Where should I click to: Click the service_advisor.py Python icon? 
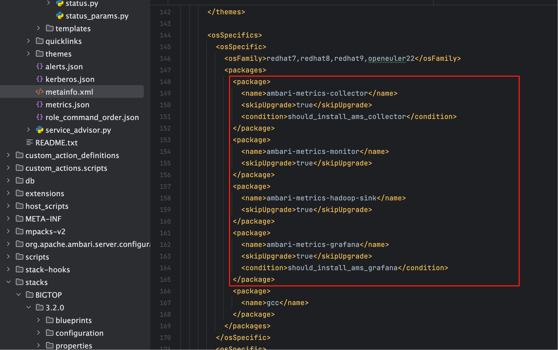click(x=40, y=130)
